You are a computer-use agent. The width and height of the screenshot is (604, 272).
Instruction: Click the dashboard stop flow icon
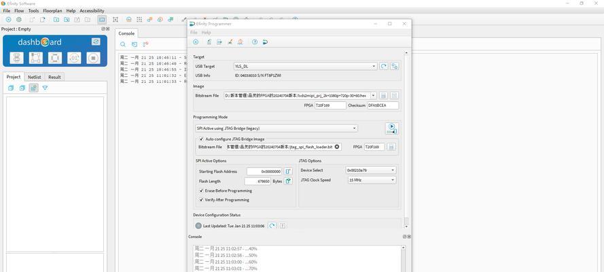93,58
